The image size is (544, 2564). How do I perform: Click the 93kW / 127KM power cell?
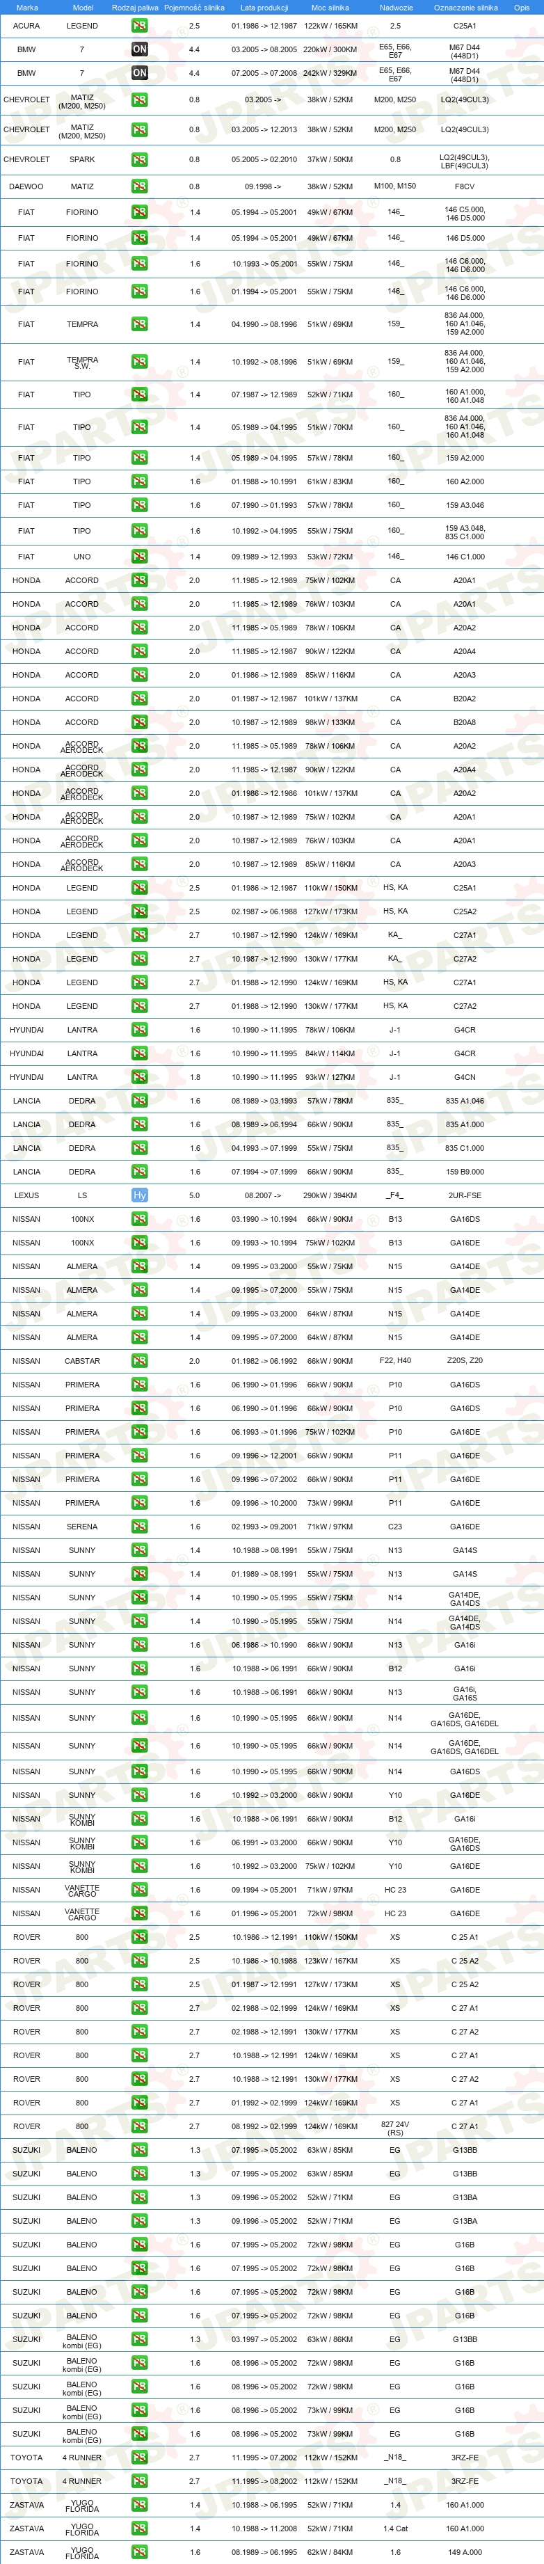coord(330,1077)
